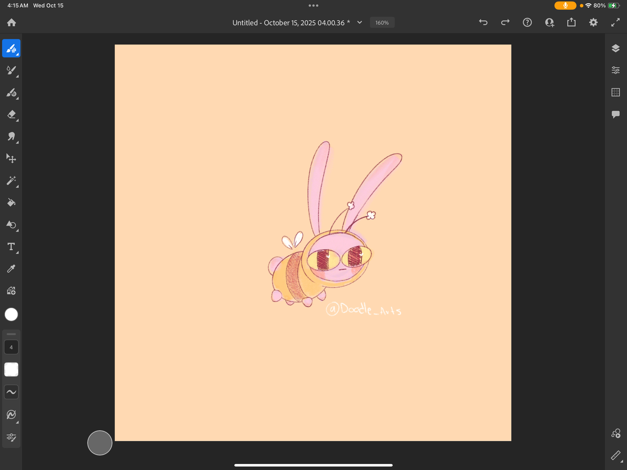Viewport: 627px width, 470px height.
Task: Open the 160% zoom level menu
Action: (x=382, y=23)
